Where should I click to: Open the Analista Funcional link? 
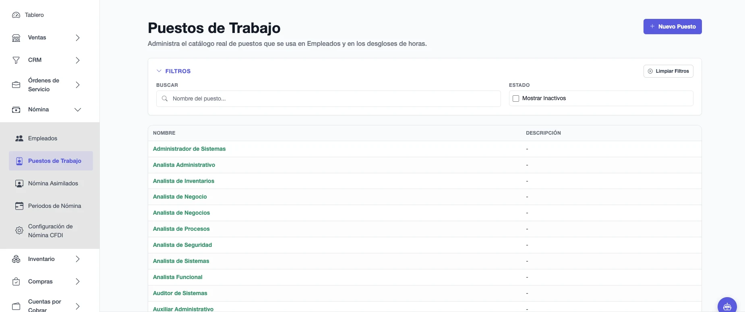tap(178, 277)
